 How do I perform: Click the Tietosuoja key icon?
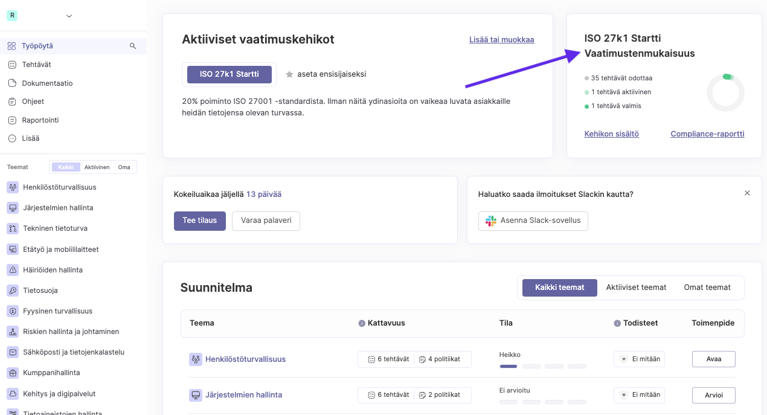(13, 291)
